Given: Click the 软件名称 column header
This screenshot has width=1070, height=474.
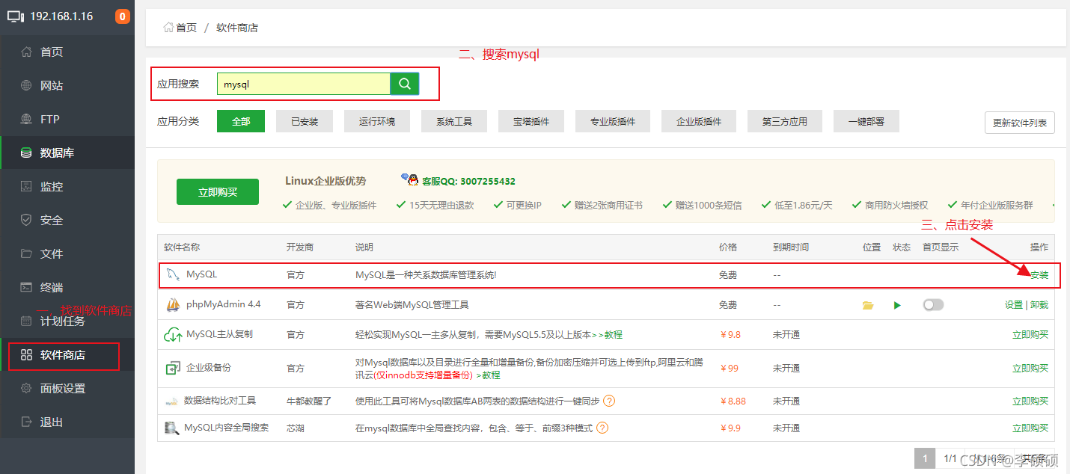Looking at the screenshot, I should point(182,247).
